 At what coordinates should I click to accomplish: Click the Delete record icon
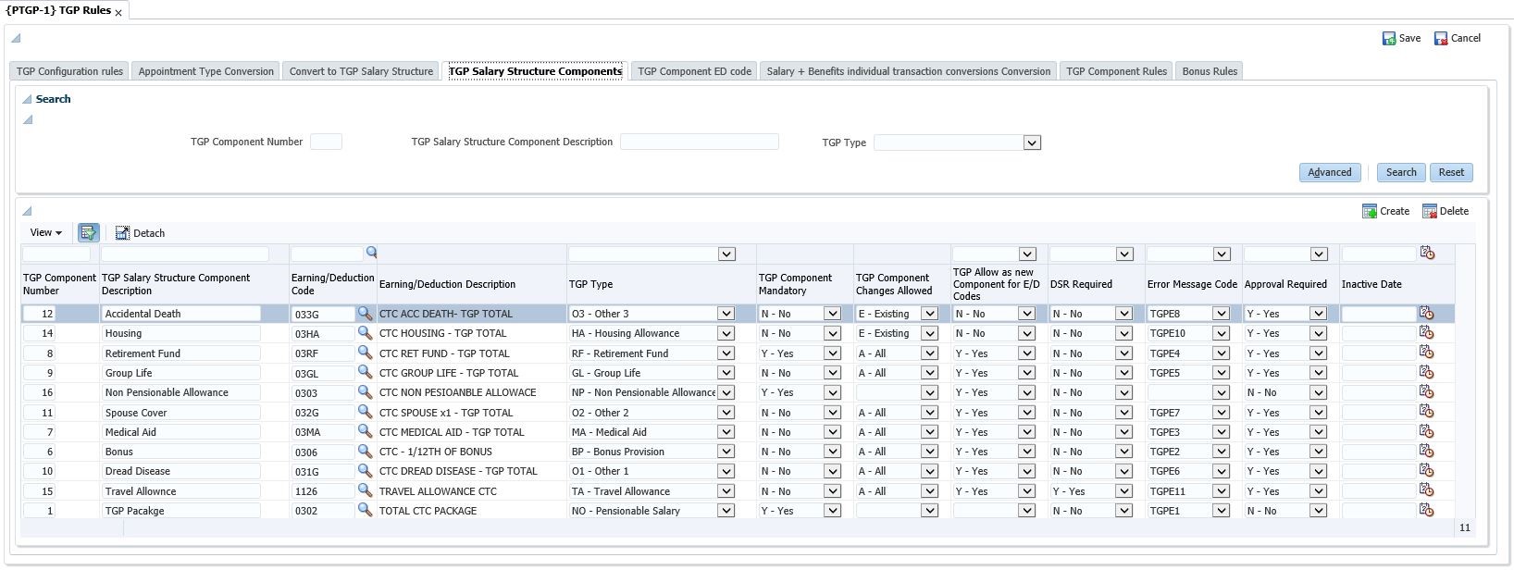tap(1430, 212)
